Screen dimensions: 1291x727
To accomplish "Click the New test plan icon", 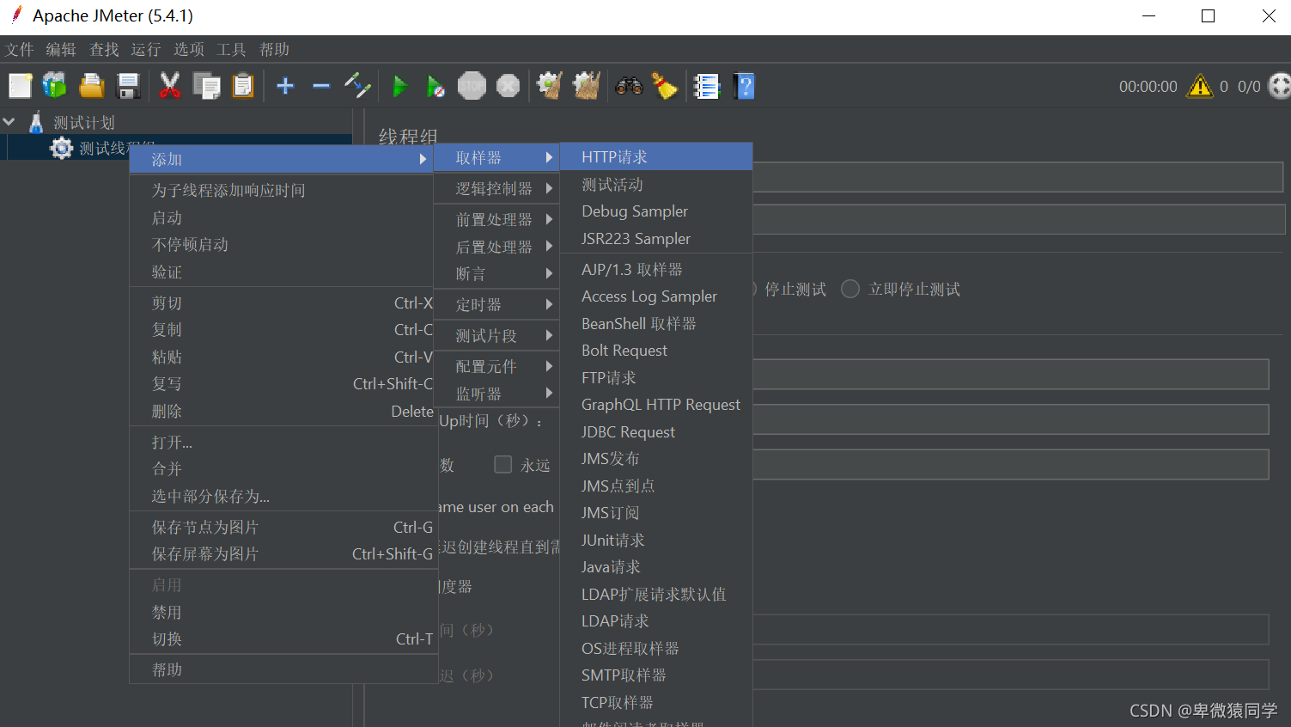I will (21, 86).
